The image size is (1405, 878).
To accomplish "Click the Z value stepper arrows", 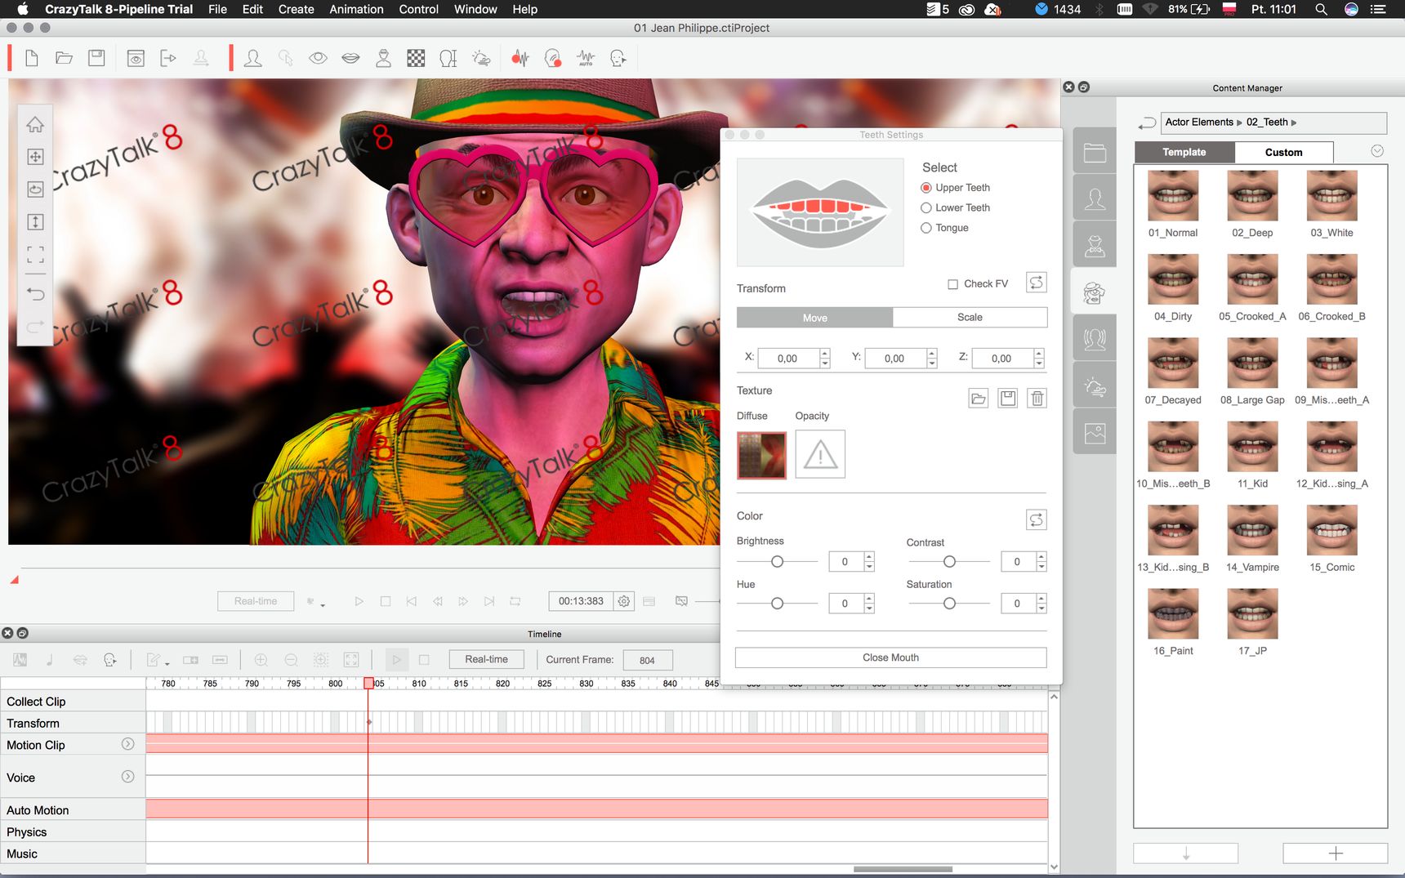I will 1039,358.
